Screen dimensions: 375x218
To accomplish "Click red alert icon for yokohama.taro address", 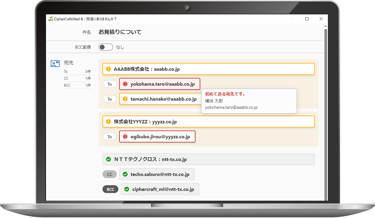I will 125,84.
